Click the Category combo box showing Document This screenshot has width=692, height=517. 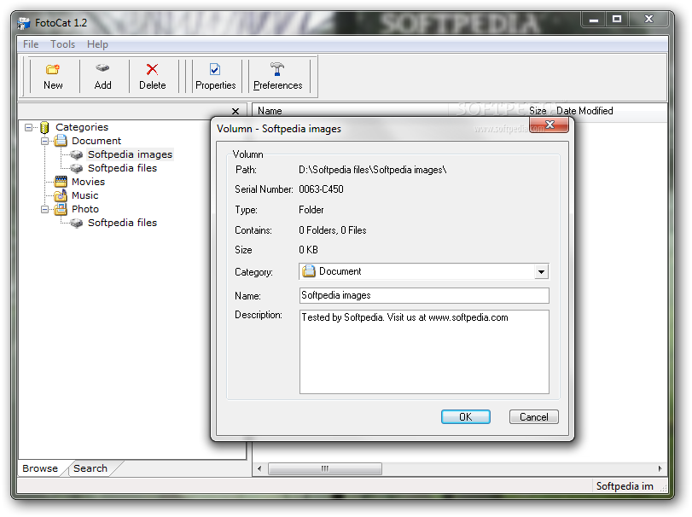(424, 272)
